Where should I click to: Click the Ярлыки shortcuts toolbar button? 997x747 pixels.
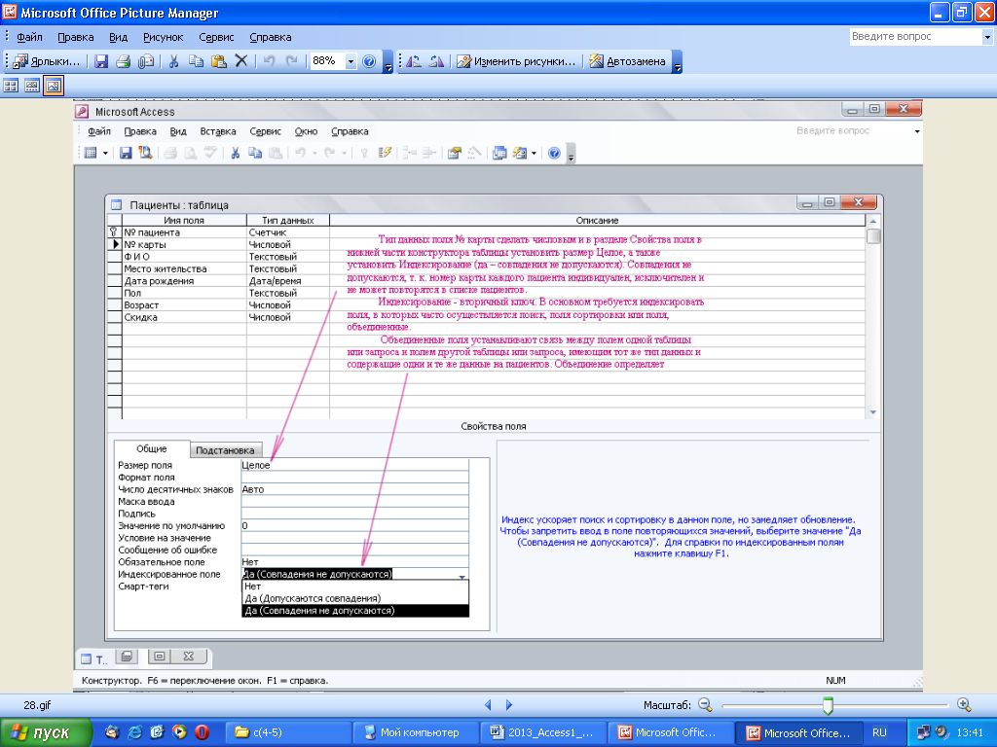(47, 61)
